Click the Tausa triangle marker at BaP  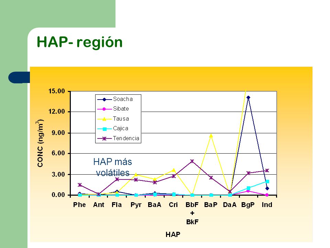(x=211, y=136)
